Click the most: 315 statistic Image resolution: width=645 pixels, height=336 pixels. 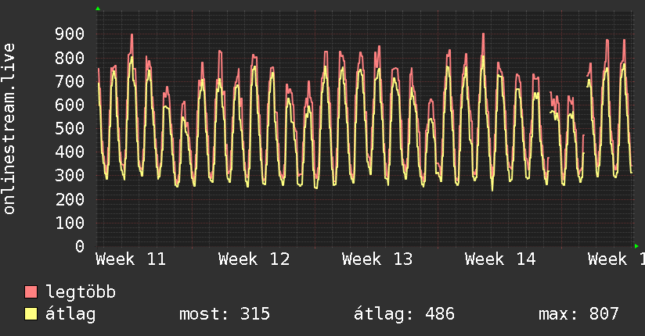coord(225,314)
